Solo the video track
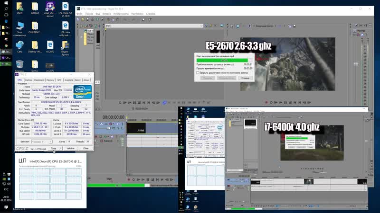Image resolution: width=380 pixels, height=213 pixels. pyautogui.click(x=122, y=124)
